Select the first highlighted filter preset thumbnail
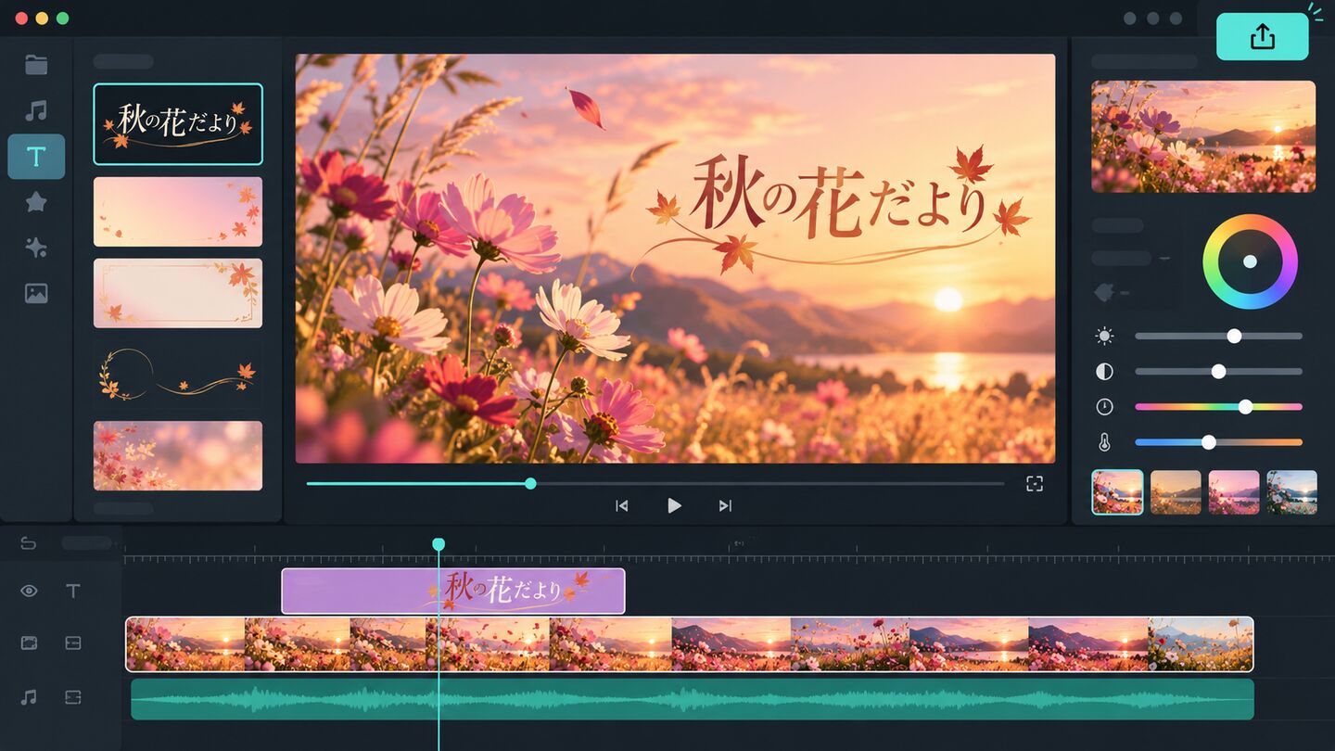The width and height of the screenshot is (1335, 751). (1117, 492)
